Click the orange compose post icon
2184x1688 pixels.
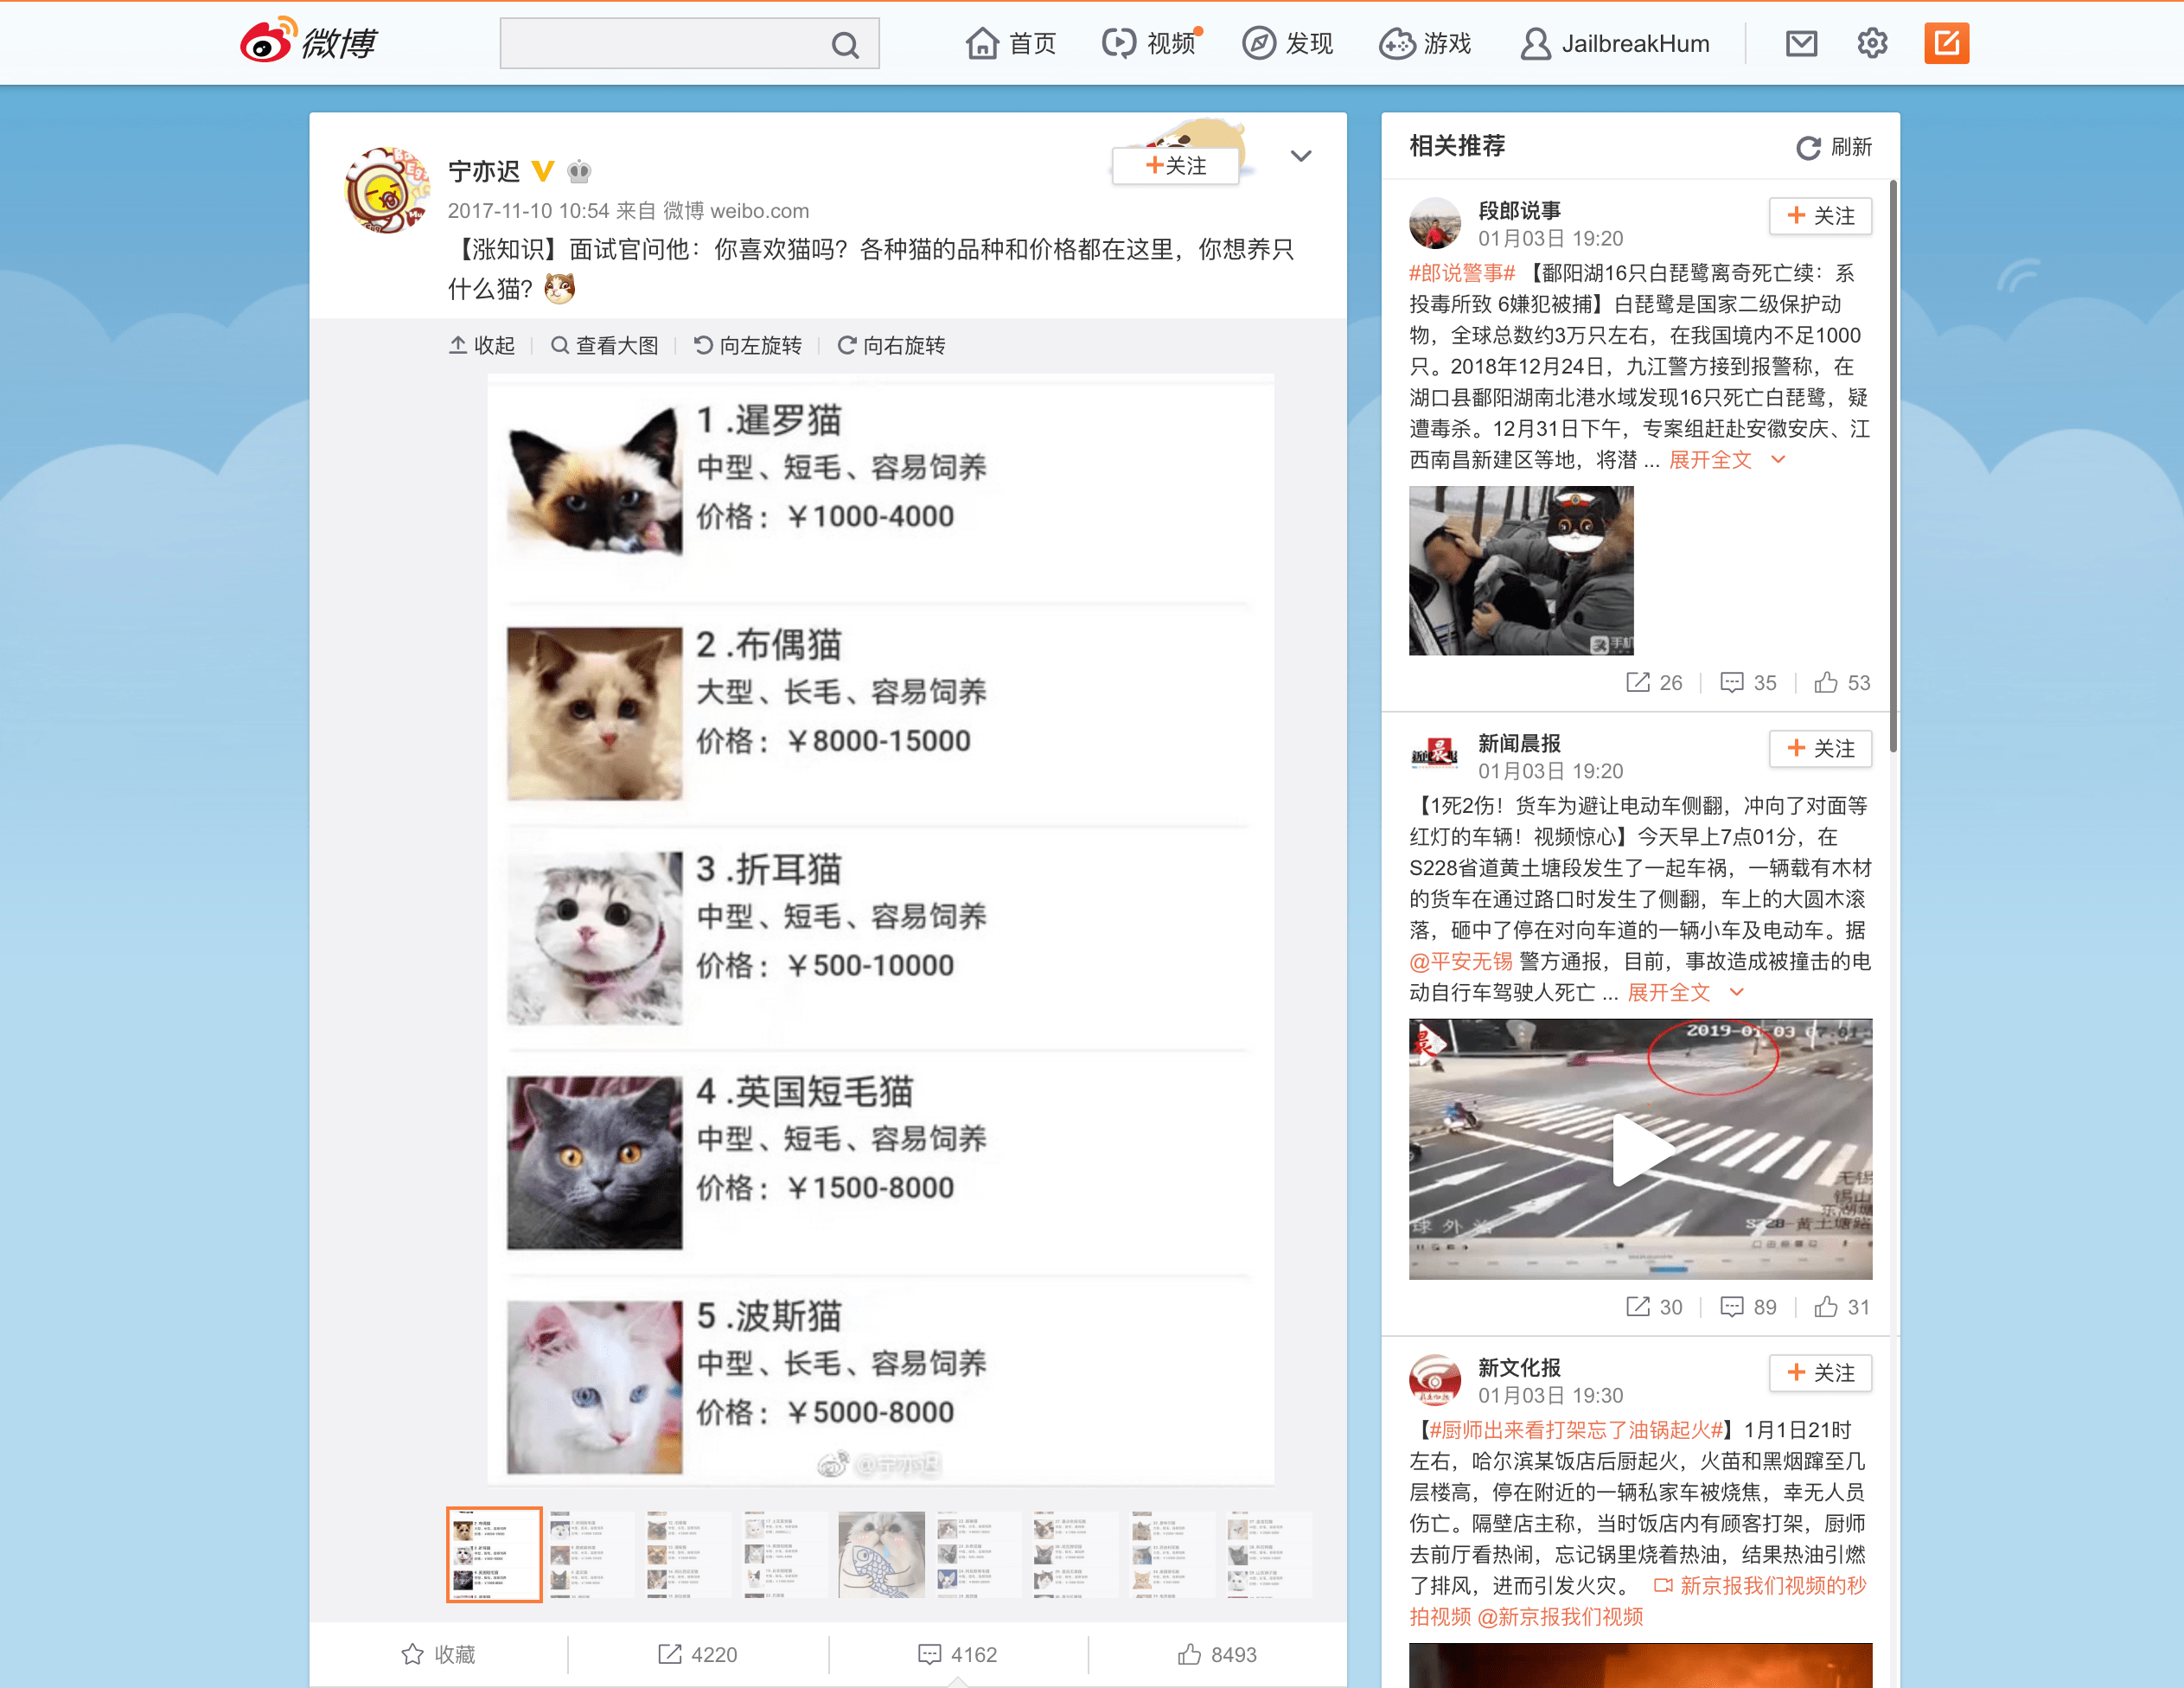click(1946, 44)
